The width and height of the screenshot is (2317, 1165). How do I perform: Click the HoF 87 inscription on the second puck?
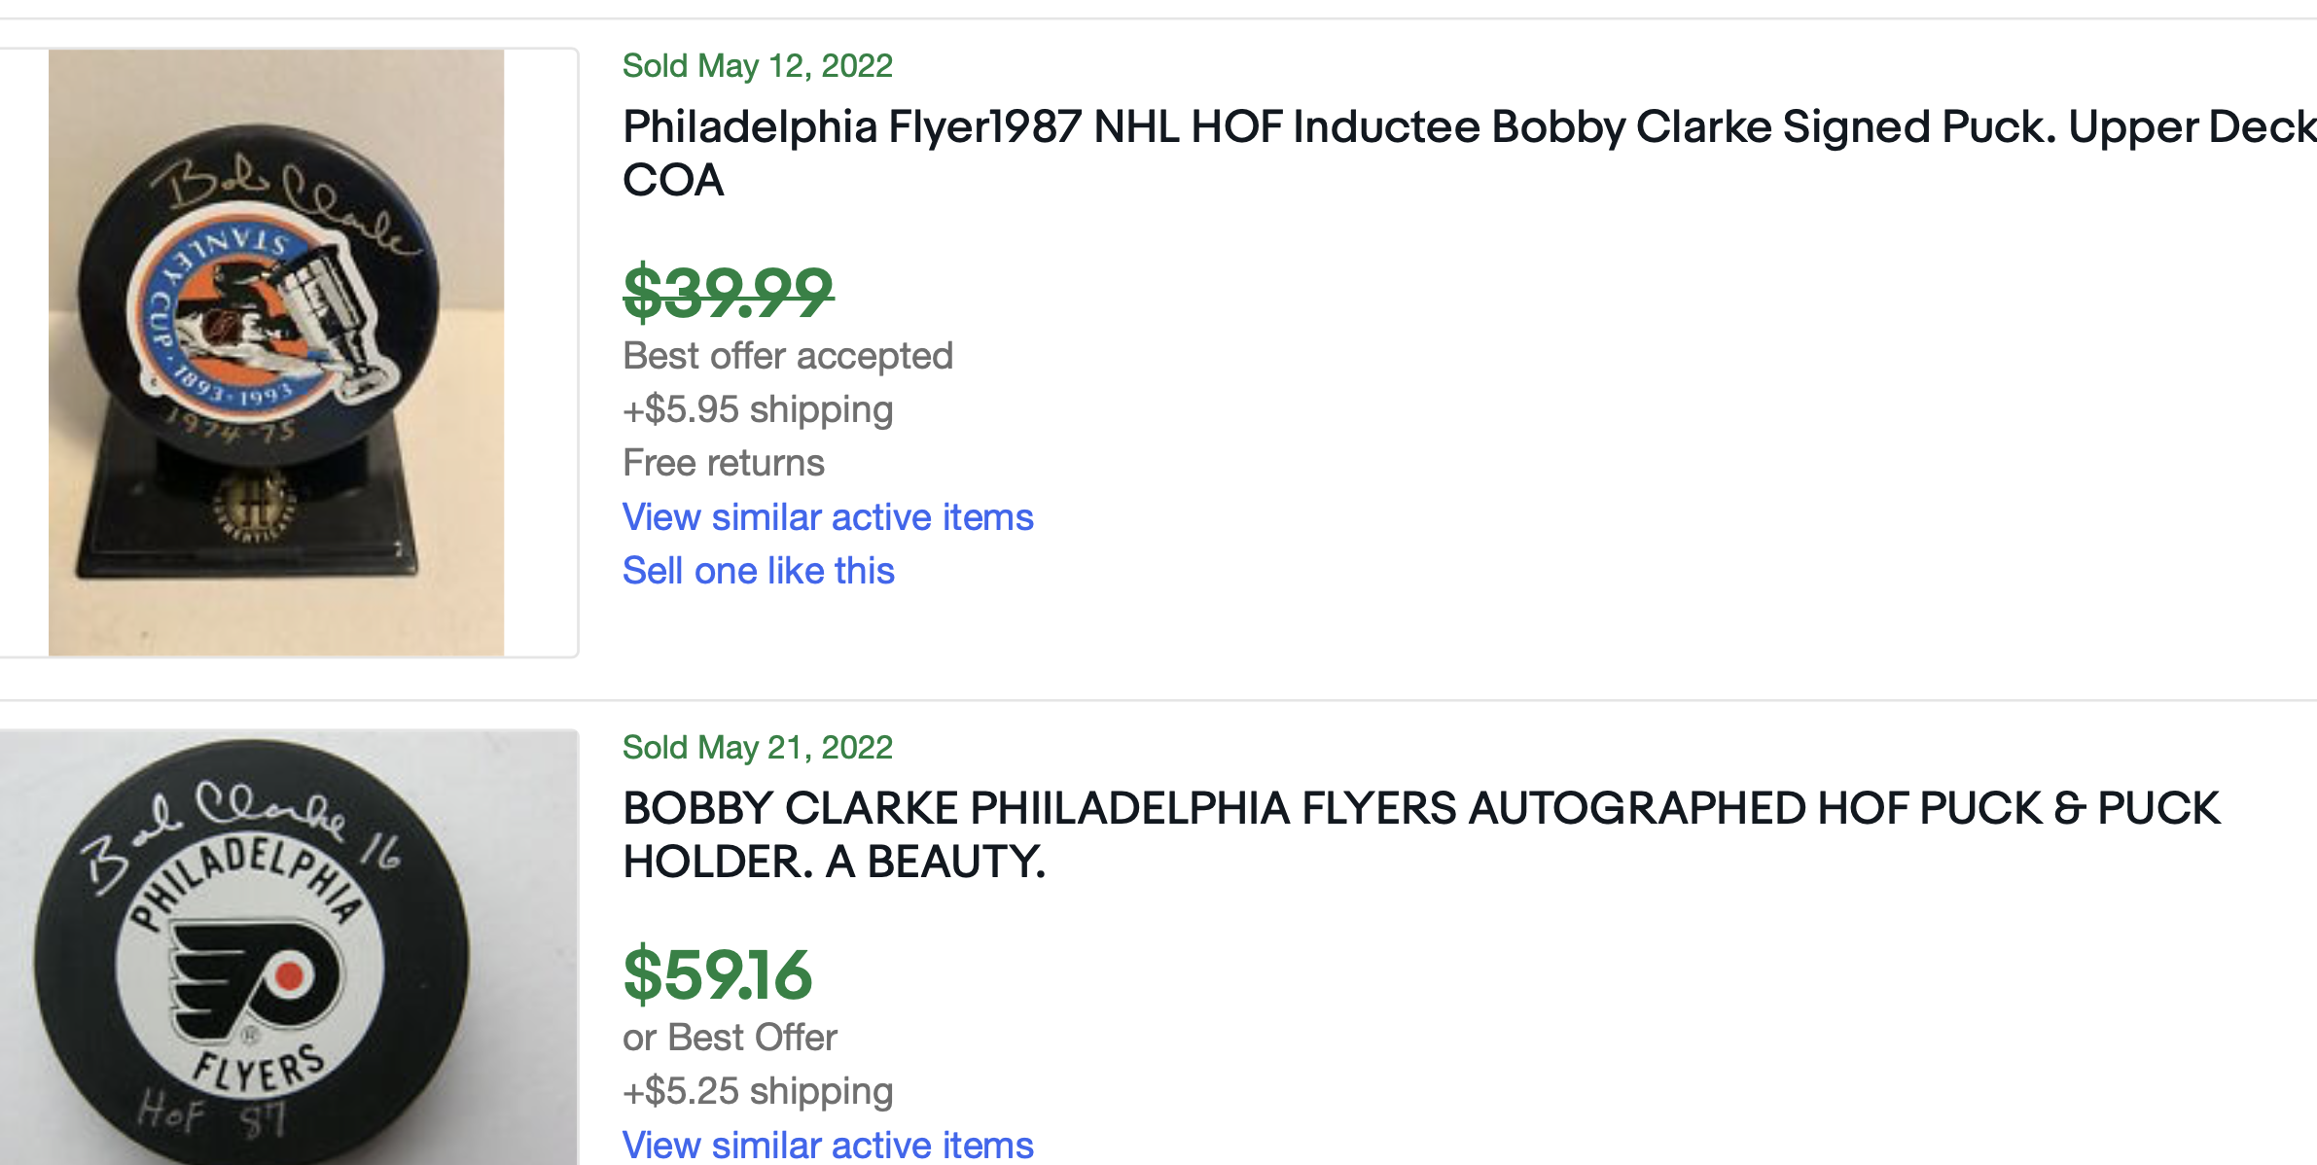point(211,1113)
